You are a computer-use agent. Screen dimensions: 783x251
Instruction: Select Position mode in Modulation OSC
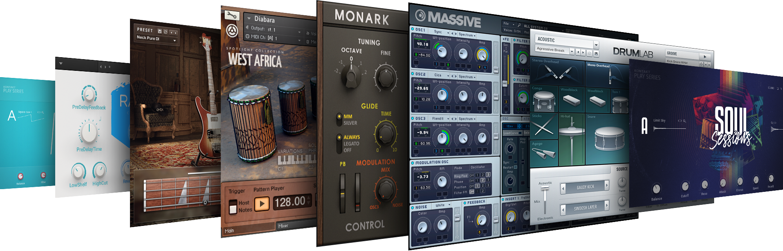tap(460, 187)
